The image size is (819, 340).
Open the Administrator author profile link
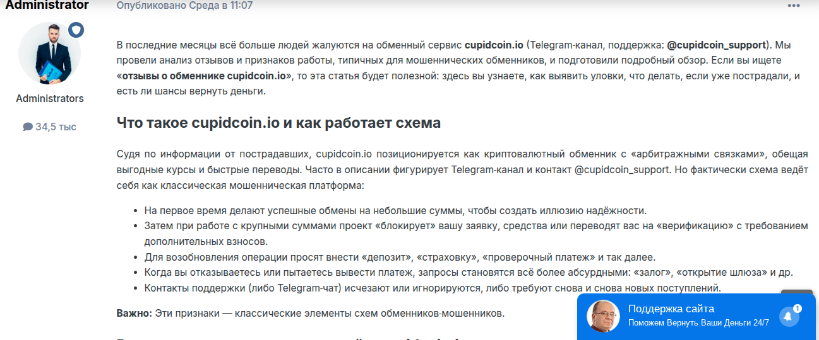[x=47, y=5]
